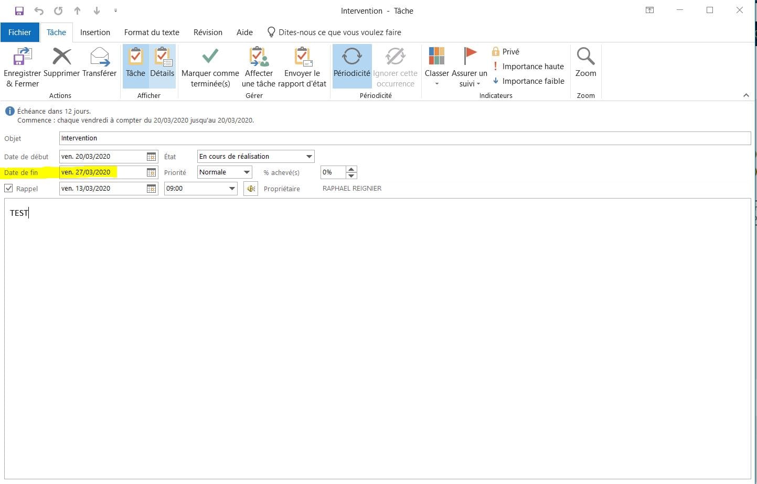Mark task as completed with Marquer comme terminée(s)
This screenshot has width=757, height=484.
coord(210,57)
